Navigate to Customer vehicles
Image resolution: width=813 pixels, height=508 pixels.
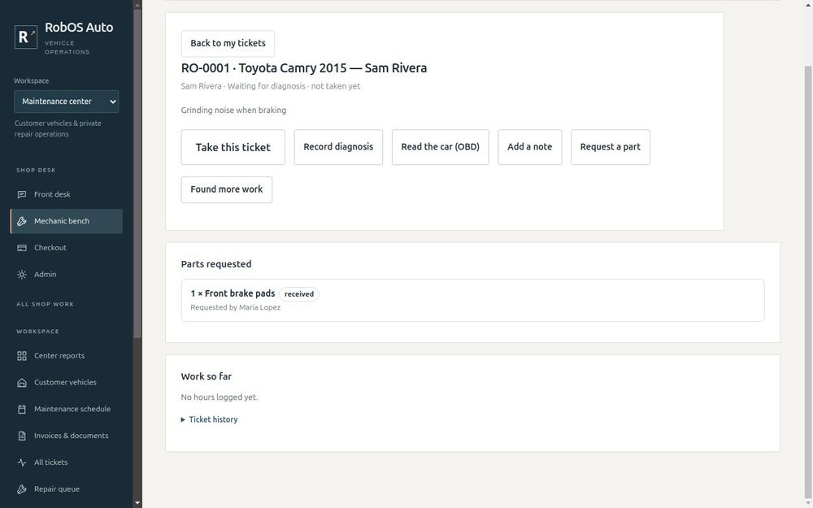point(67,383)
